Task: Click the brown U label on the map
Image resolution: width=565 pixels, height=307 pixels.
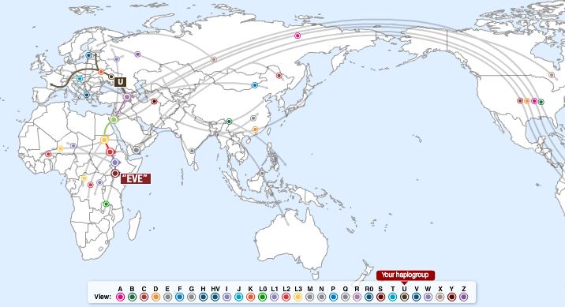Action: point(121,82)
